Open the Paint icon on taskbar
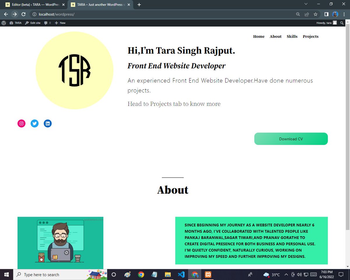The image size is (350, 280). [127, 274]
